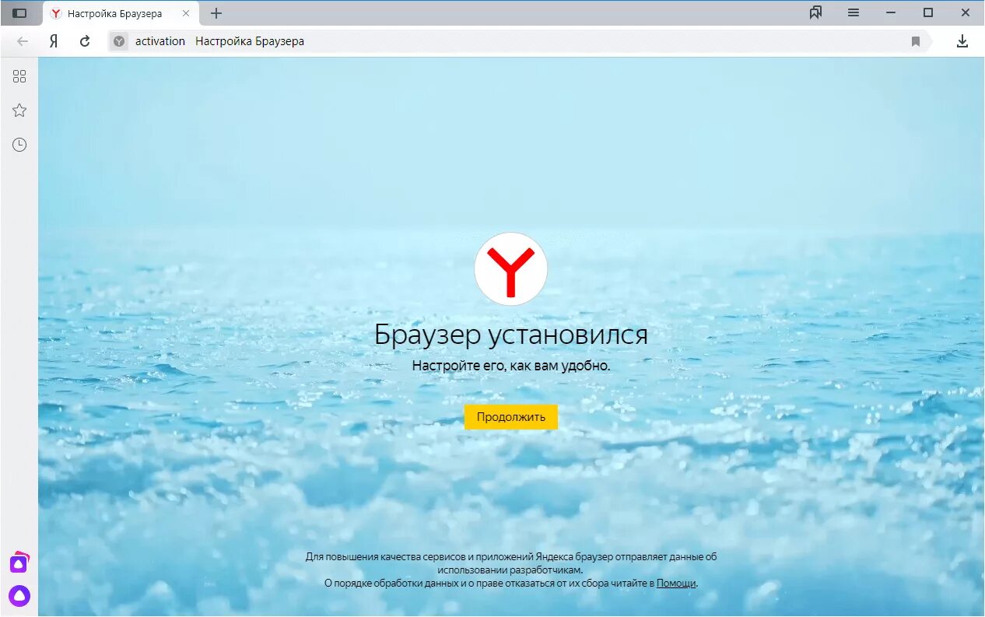The image size is (985, 617).
Task: Open the bookmarks manager icon in the title bar
Action: coord(815,12)
